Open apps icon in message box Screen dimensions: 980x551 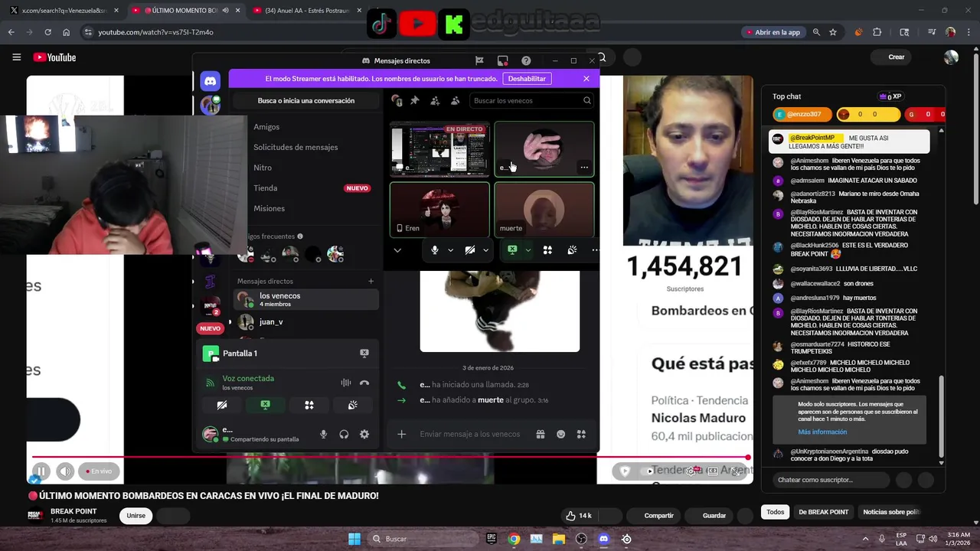coord(581,434)
